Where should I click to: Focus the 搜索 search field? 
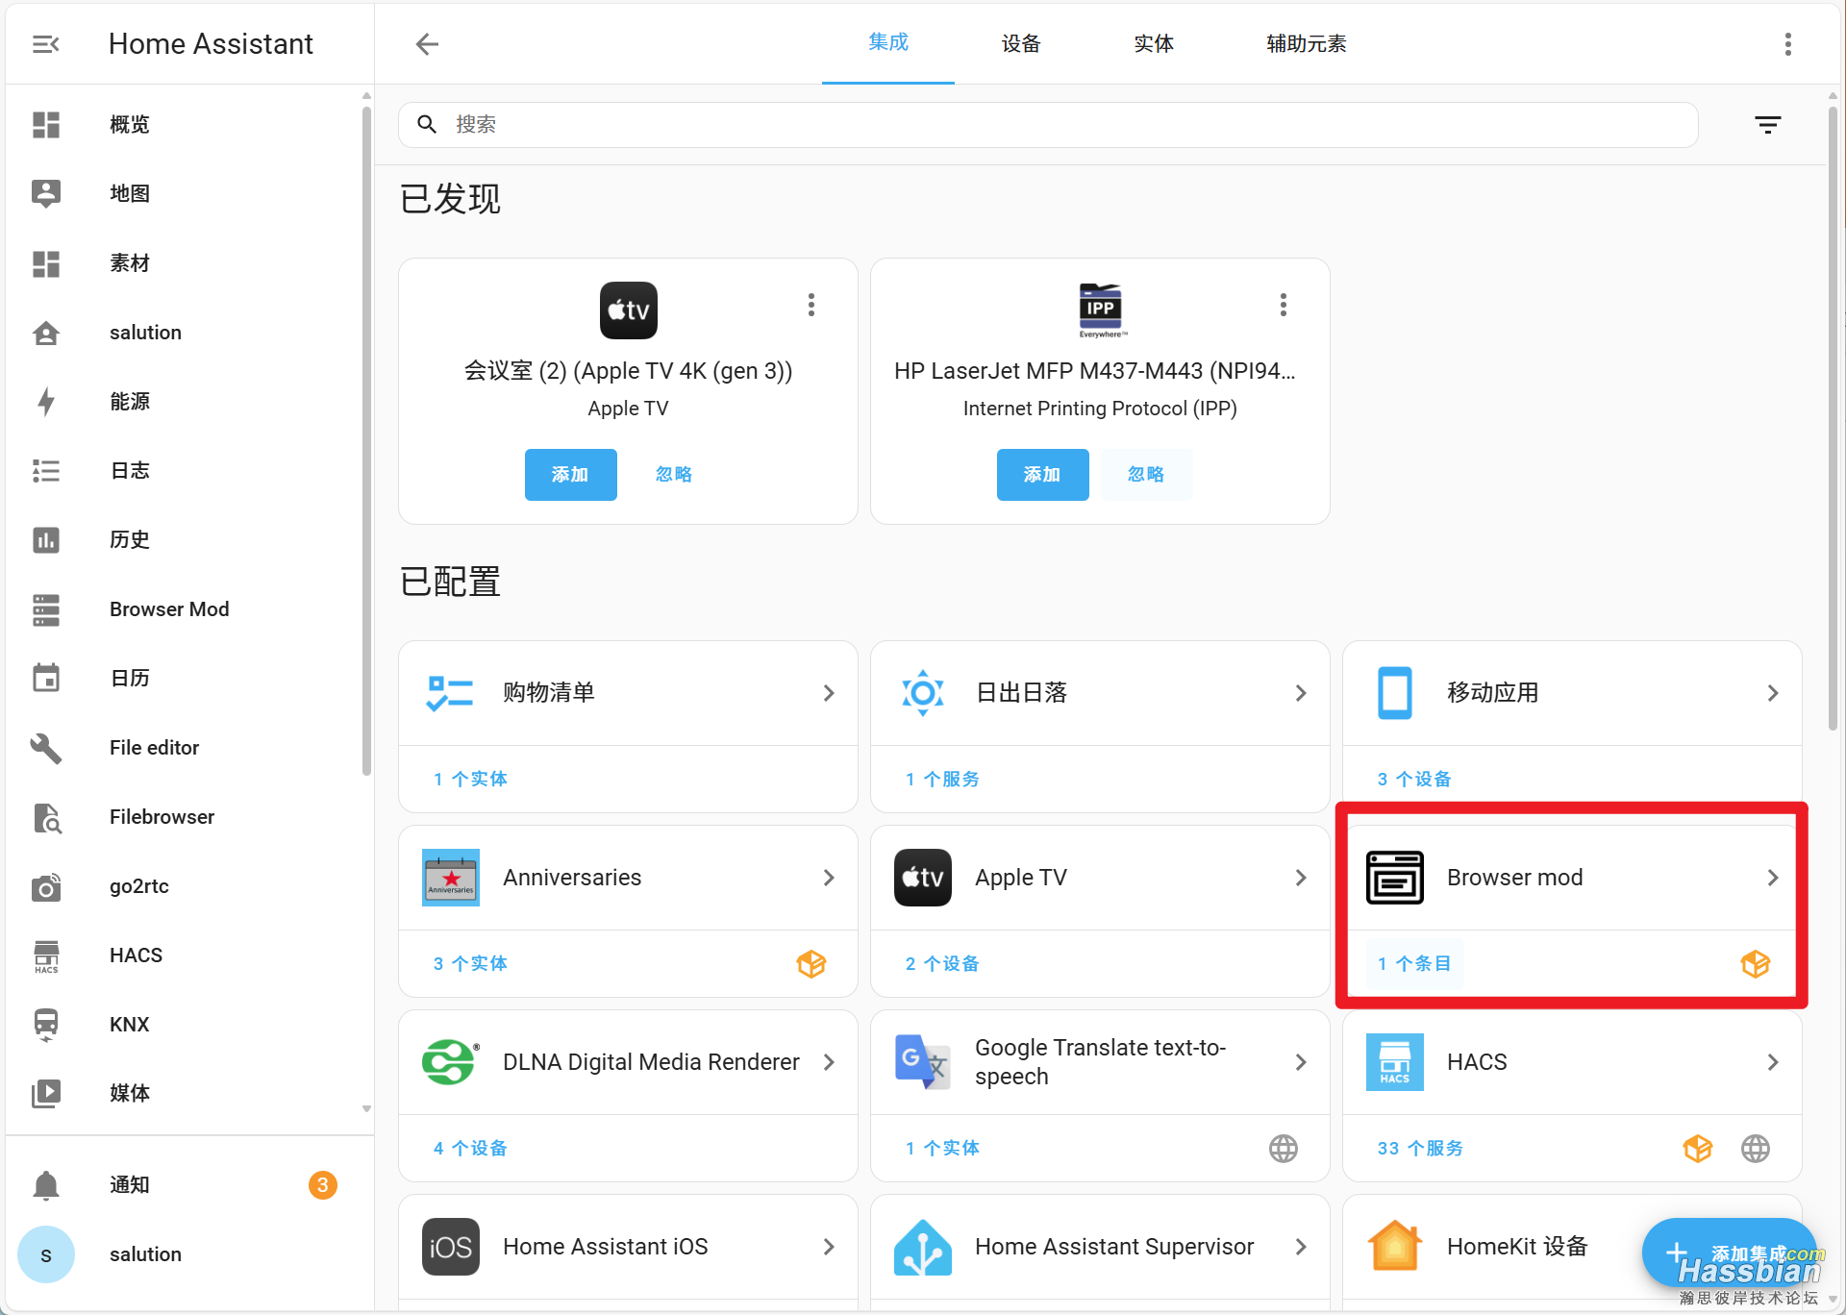coord(1048,125)
